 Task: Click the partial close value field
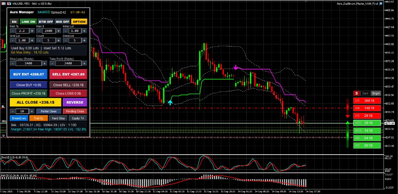(x=22, y=111)
